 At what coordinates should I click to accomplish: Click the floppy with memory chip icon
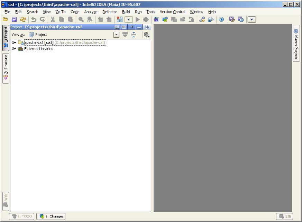(232, 19)
